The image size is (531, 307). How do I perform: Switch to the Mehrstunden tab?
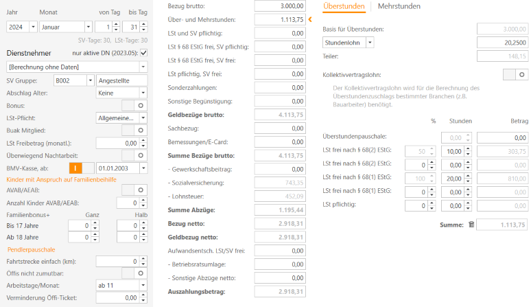point(399,6)
